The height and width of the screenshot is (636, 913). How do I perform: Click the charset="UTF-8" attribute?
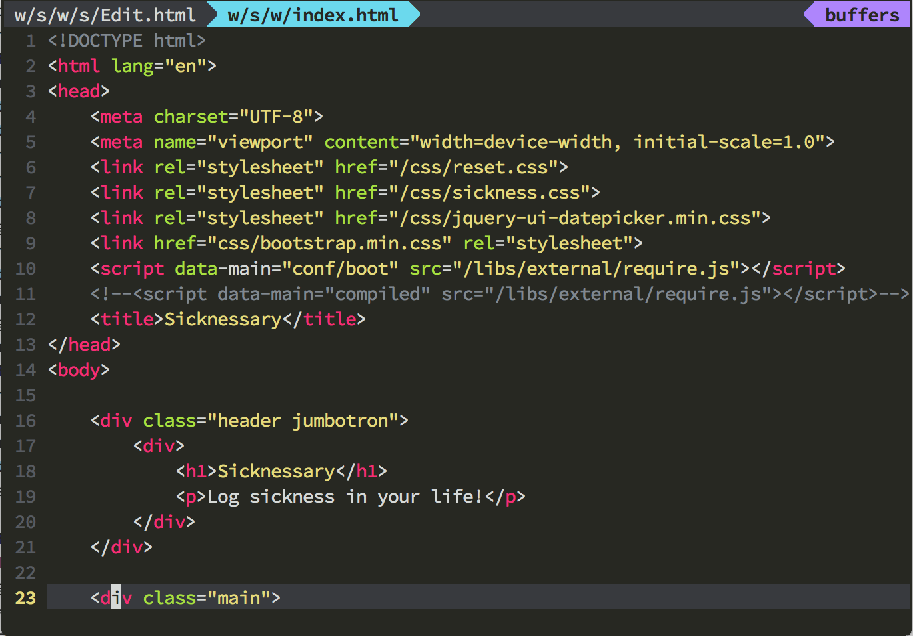click(233, 117)
